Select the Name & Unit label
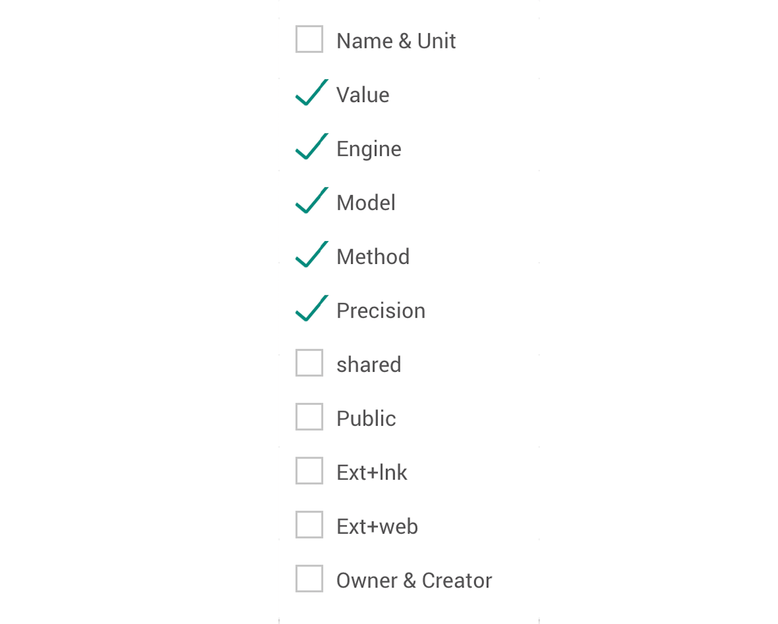The height and width of the screenshot is (624, 778). pos(395,40)
